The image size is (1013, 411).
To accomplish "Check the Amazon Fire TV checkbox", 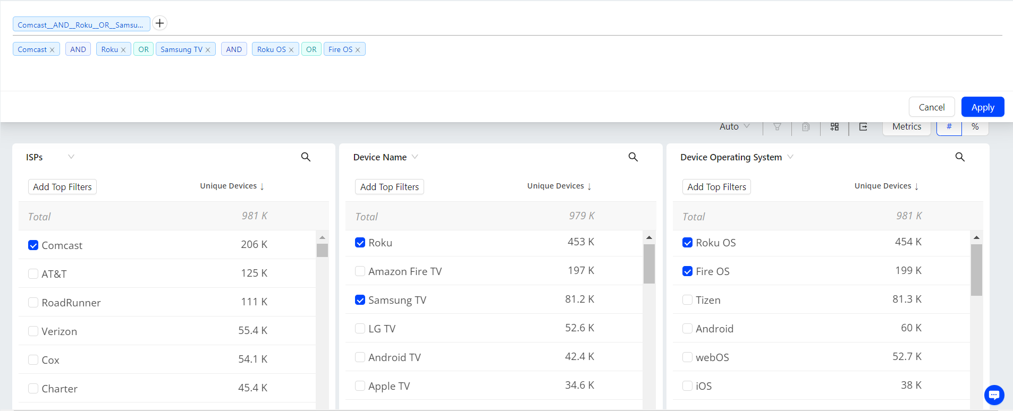I will tap(360, 271).
